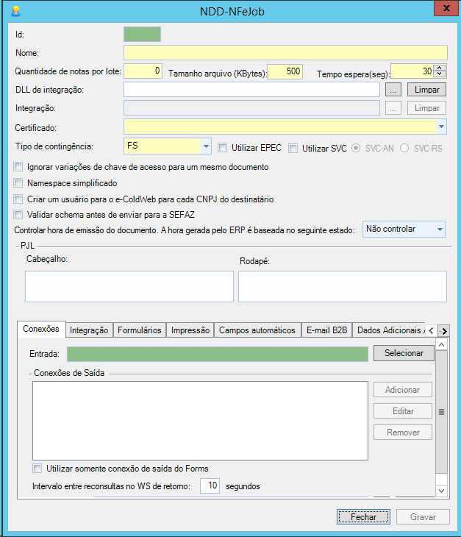Viewport: 461px width, 537px height.
Task: Click the green Entrada field
Action: [x=218, y=354]
